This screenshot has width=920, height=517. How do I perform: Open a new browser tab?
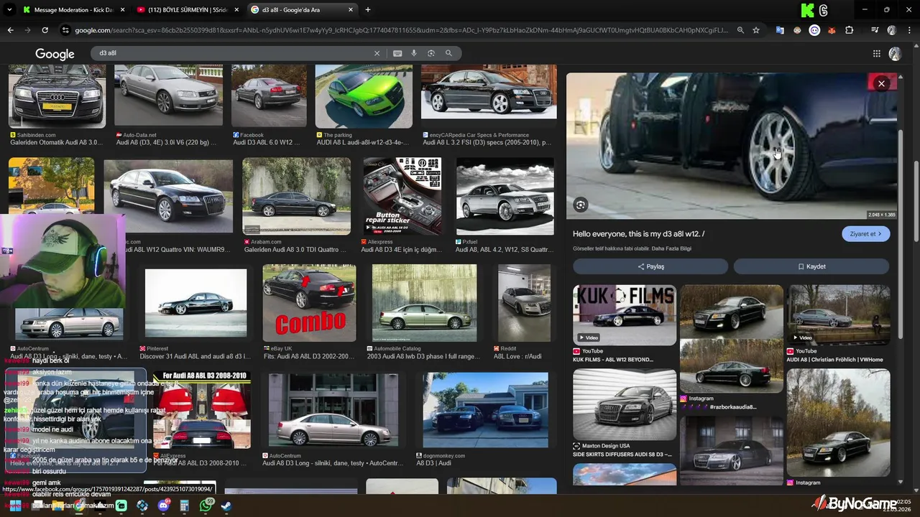[x=368, y=10]
